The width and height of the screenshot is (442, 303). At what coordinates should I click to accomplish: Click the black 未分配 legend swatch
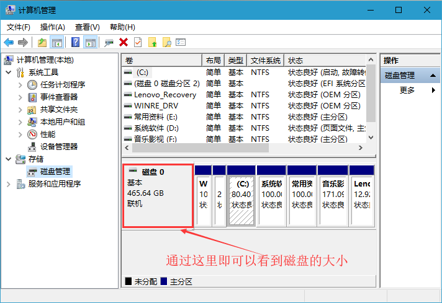click(129, 281)
